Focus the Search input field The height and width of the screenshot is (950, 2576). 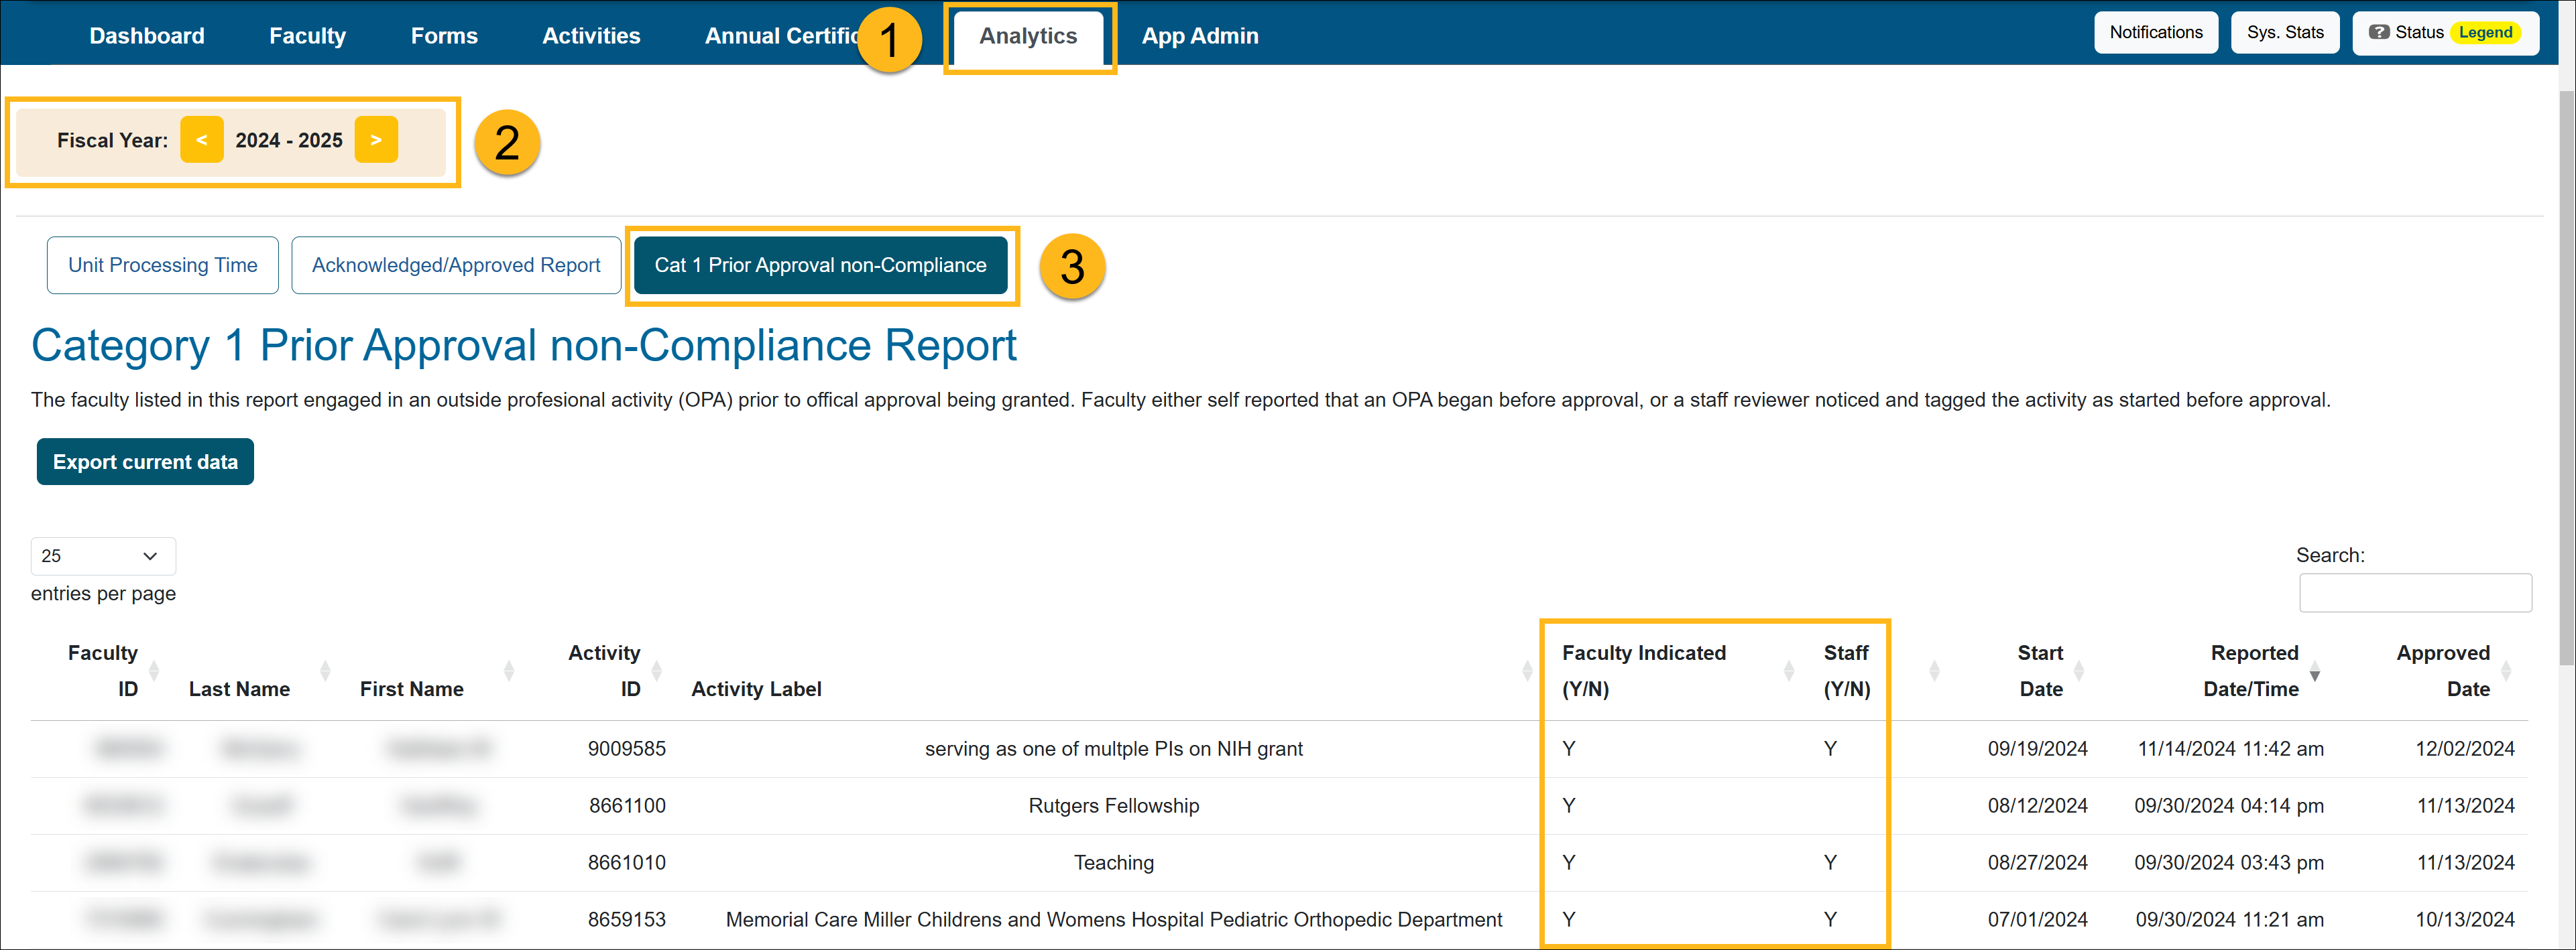click(x=2415, y=592)
